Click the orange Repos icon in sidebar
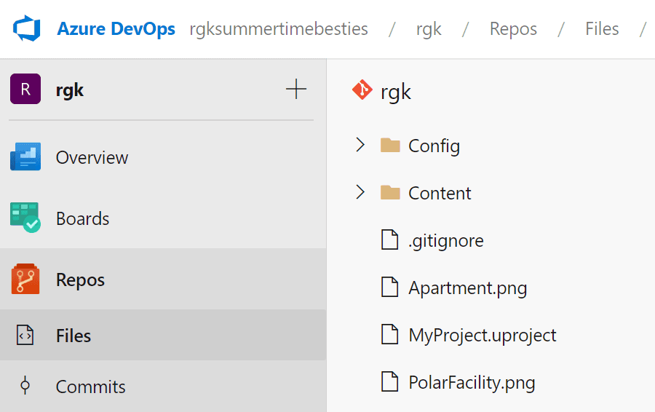 point(25,279)
